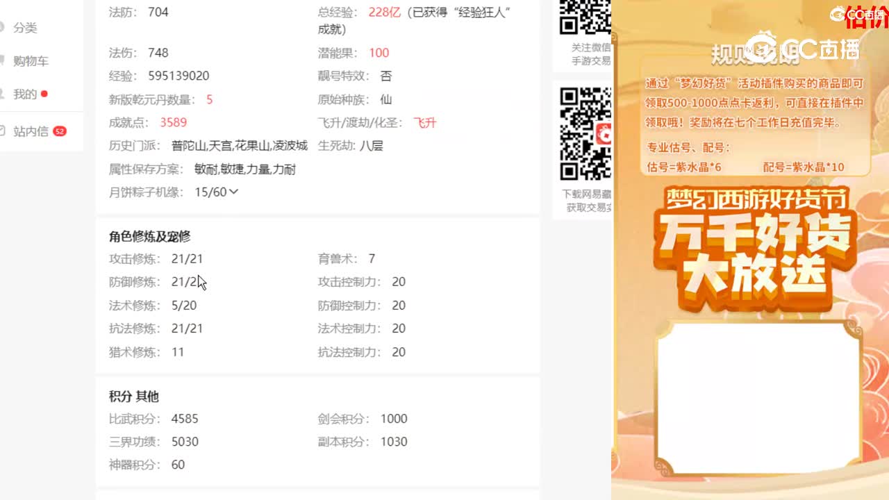Select 法防 value 704
Screen dimensions: 889x500
(x=158, y=12)
